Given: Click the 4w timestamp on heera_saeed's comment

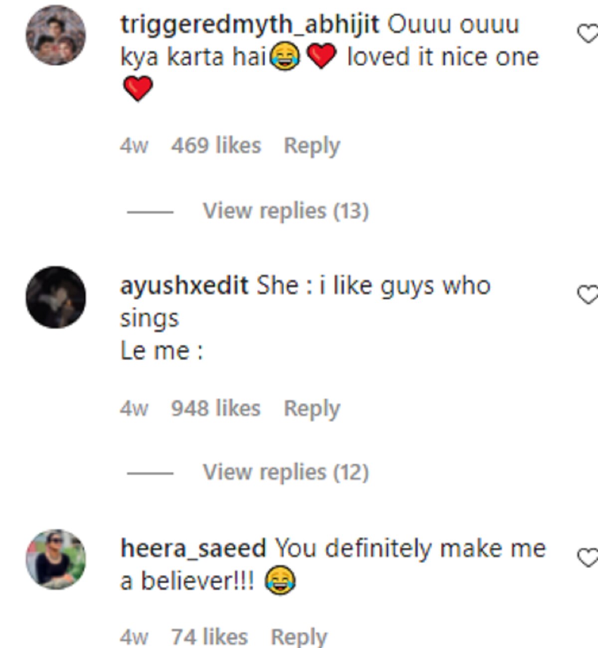Looking at the screenshot, I should coord(134,637).
